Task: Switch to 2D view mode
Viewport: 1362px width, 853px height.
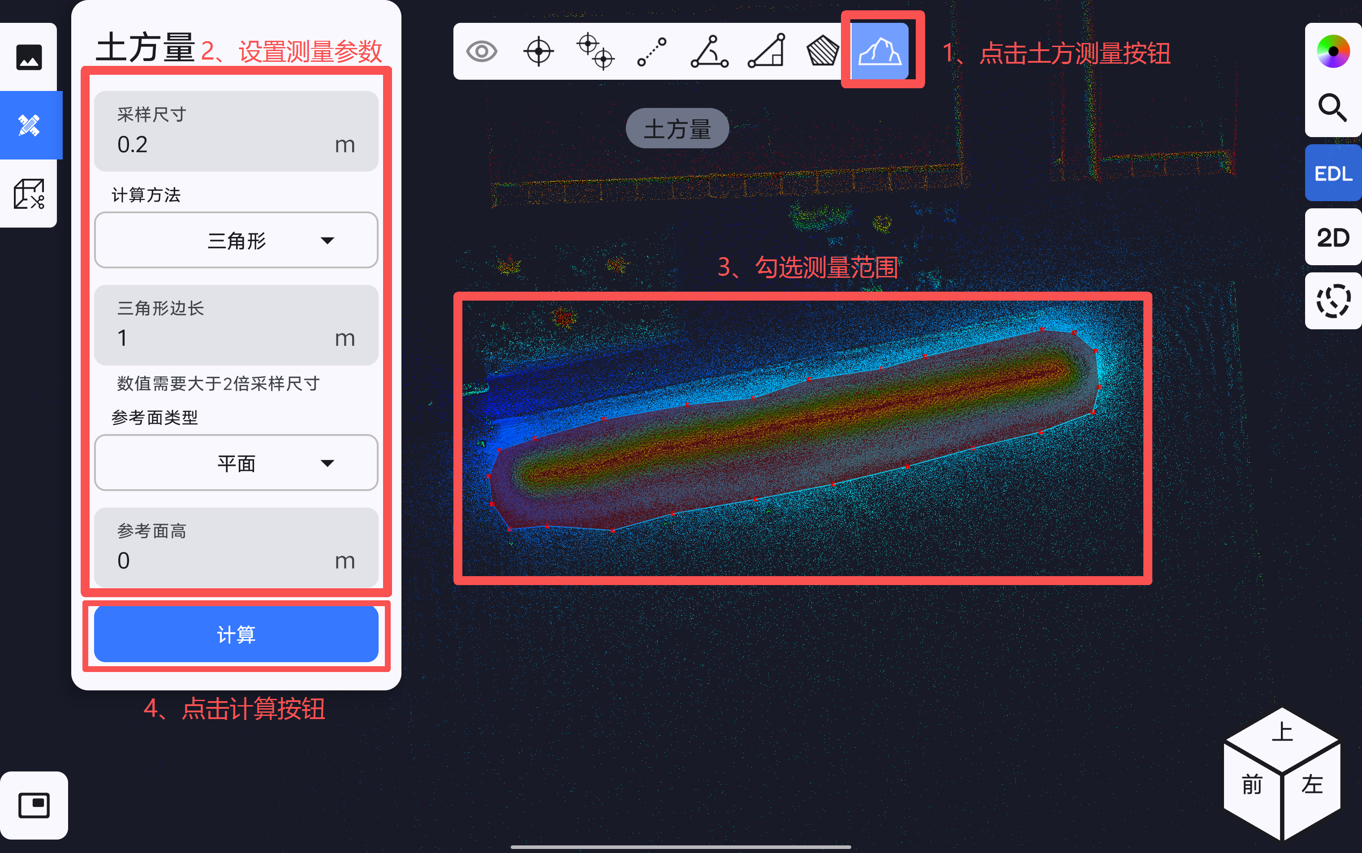Action: tap(1333, 237)
